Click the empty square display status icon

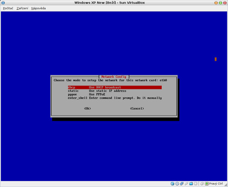196,184
